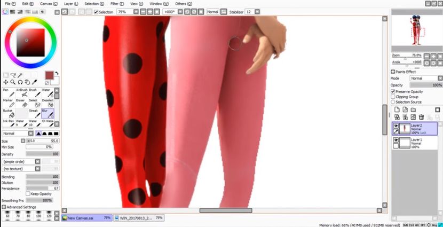The height and width of the screenshot is (227, 443).
Task: Toggle the Preserve Opacity checkbox
Action: click(393, 91)
